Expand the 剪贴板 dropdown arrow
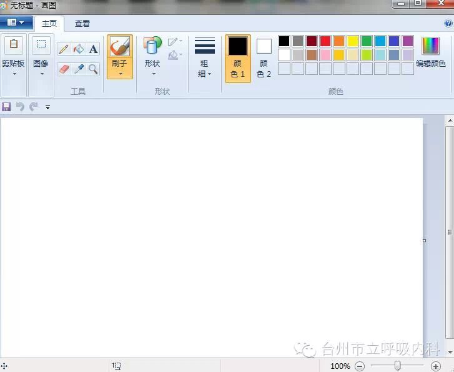454x372 pixels. 14,74
